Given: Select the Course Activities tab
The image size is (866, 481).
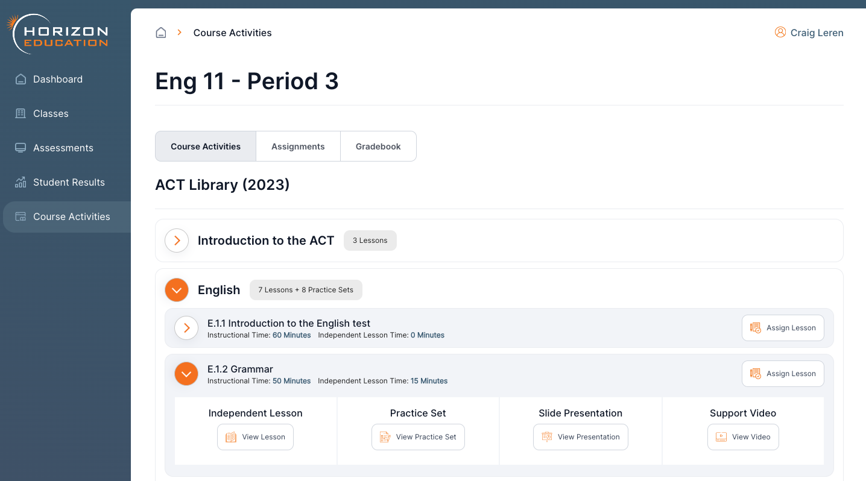Looking at the screenshot, I should pos(206,146).
